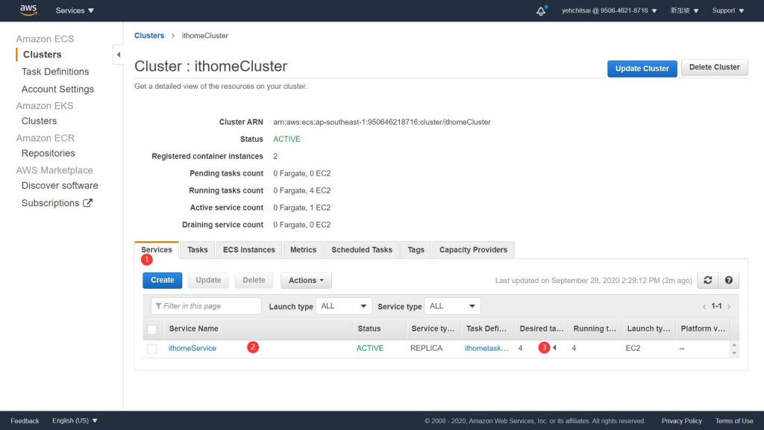Screen dimensions: 764x430
Task: Open the Service type ALL dropdown
Action: [452, 306]
